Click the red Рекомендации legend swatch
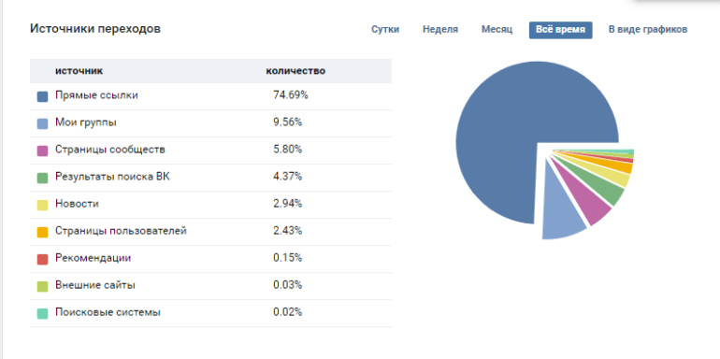 (x=42, y=259)
